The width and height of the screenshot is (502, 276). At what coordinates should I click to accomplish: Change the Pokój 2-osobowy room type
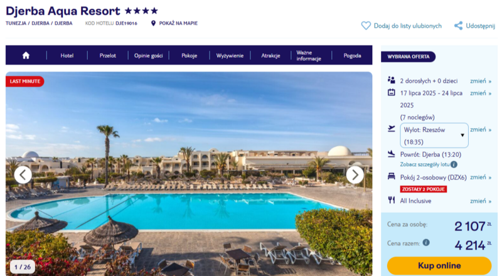(481, 178)
